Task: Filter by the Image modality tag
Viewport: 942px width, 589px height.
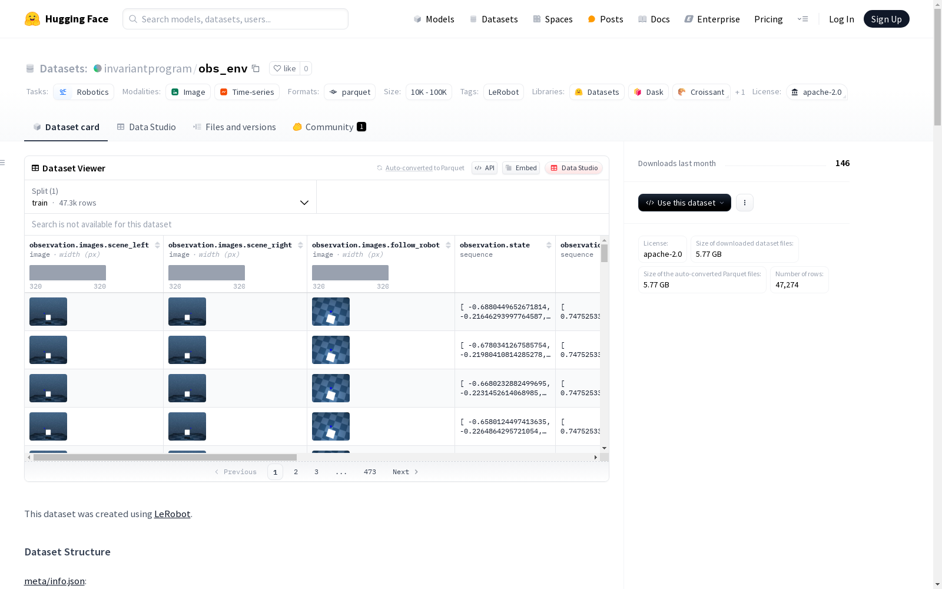Action: tap(188, 92)
